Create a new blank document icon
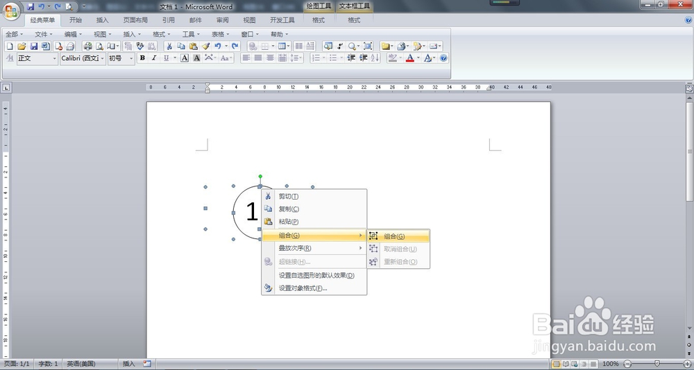694x370 pixels. [x=10, y=46]
